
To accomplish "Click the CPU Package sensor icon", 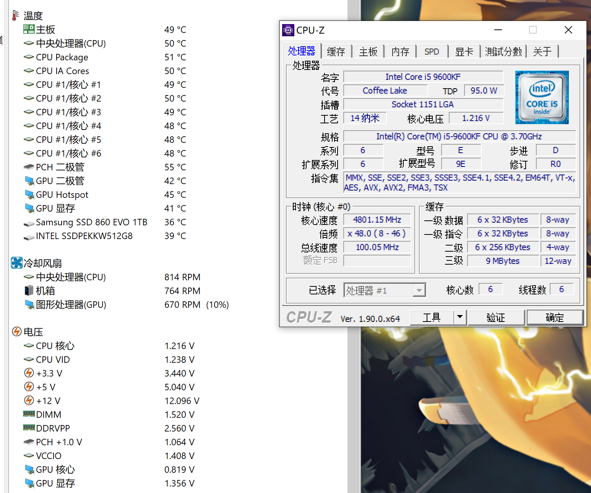I will [x=29, y=57].
